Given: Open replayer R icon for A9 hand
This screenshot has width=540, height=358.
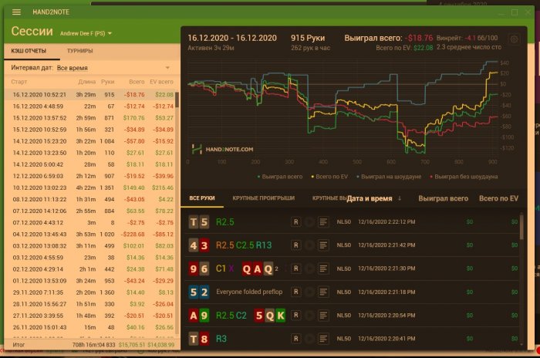Looking at the screenshot, I should (295, 316).
